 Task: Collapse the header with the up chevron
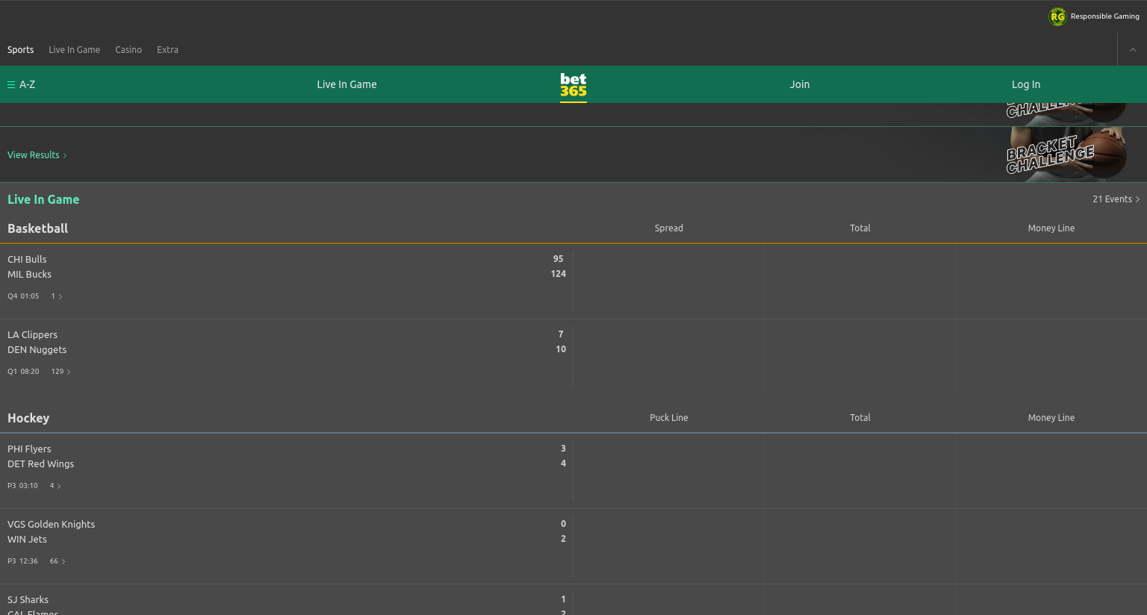point(1132,50)
